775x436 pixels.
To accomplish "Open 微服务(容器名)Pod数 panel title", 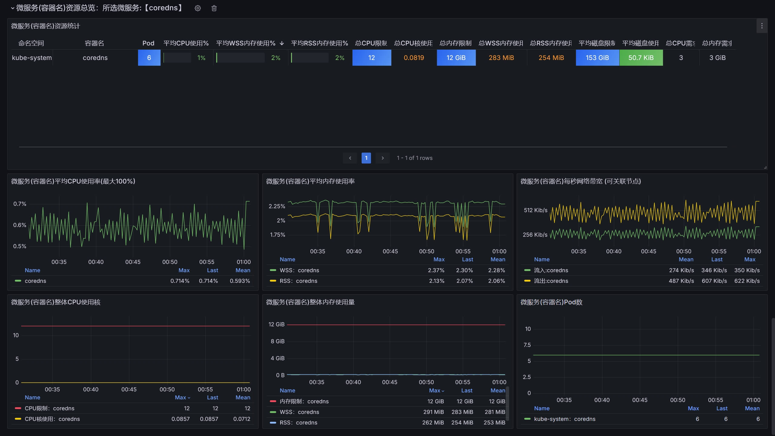I will (x=551, y=302).
